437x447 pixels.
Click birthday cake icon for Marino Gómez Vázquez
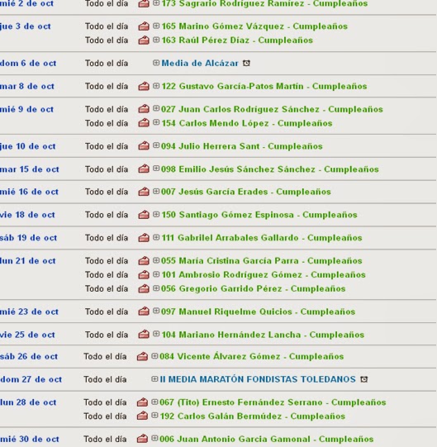[144, 26]
